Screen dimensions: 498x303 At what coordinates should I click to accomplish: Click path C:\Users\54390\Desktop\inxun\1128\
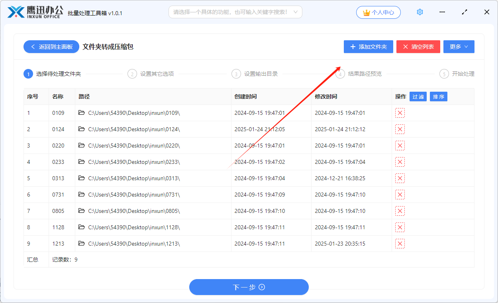pos(134,227)
